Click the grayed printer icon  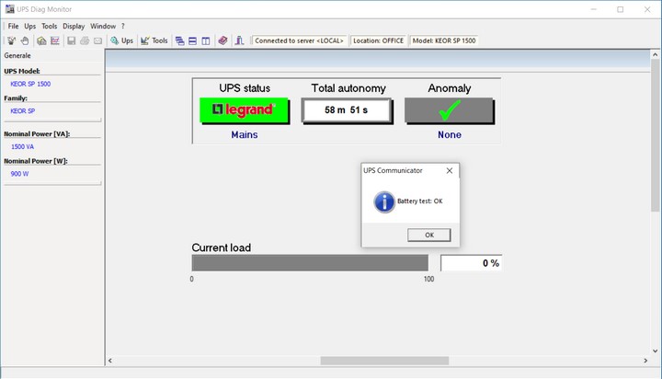(85, 40)
